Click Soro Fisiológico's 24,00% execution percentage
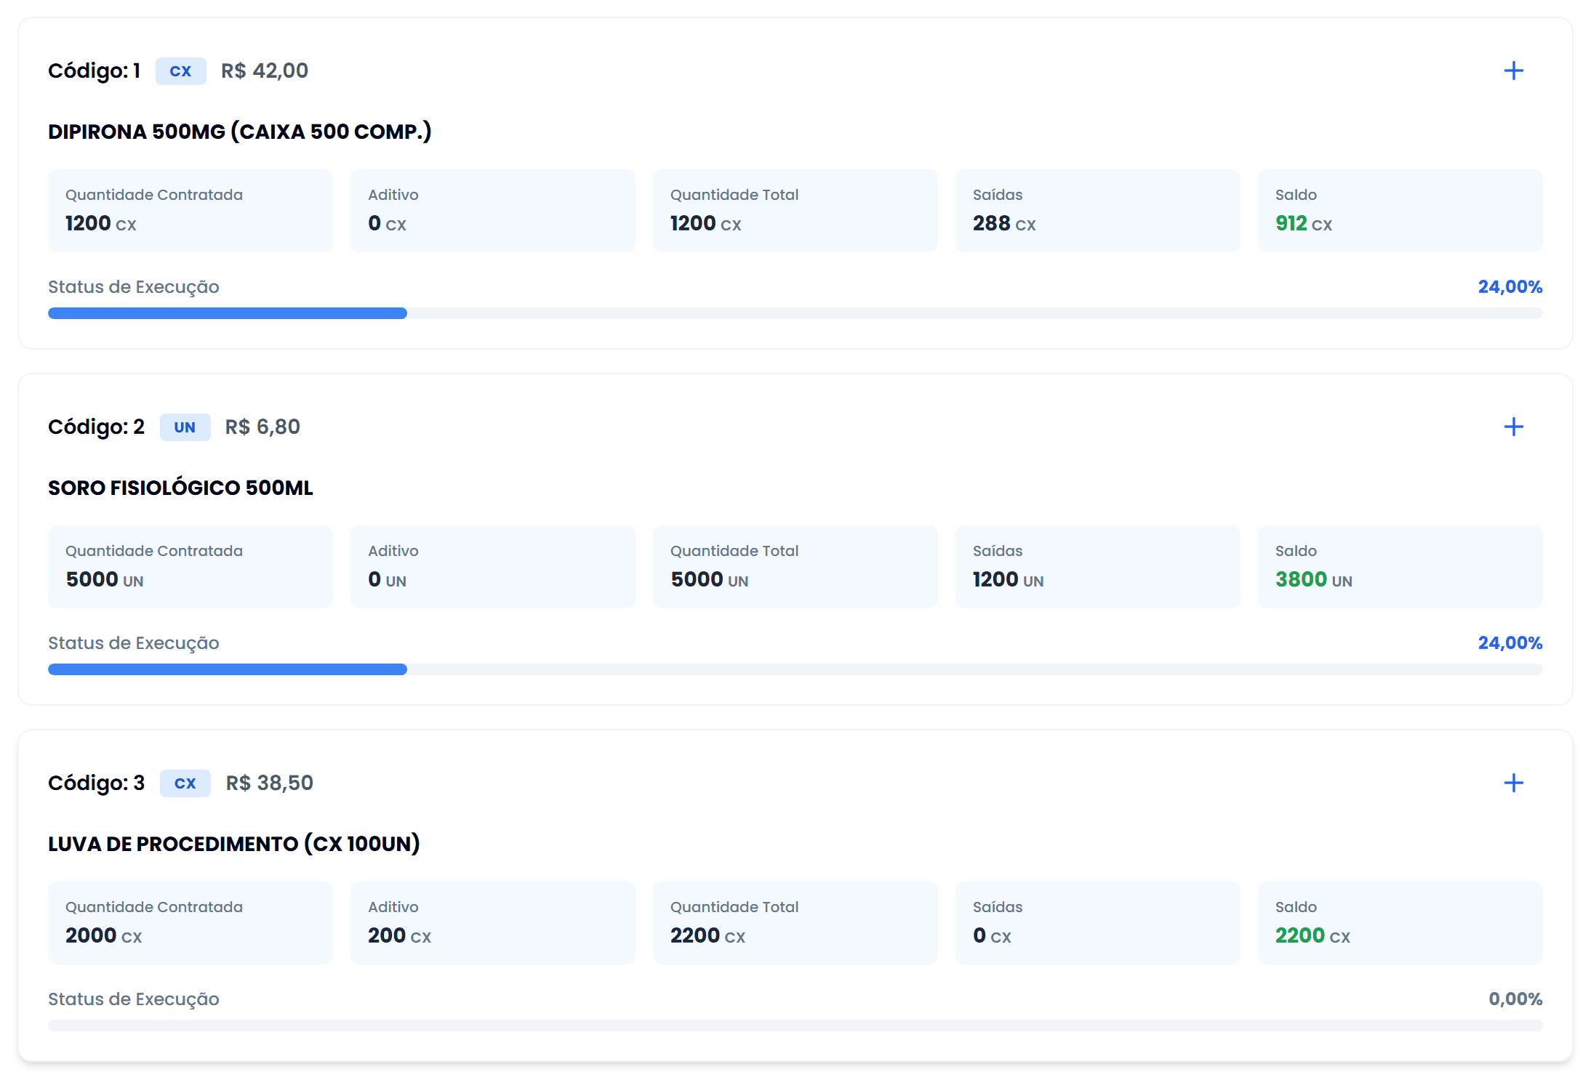 [x=1510, y=643]
